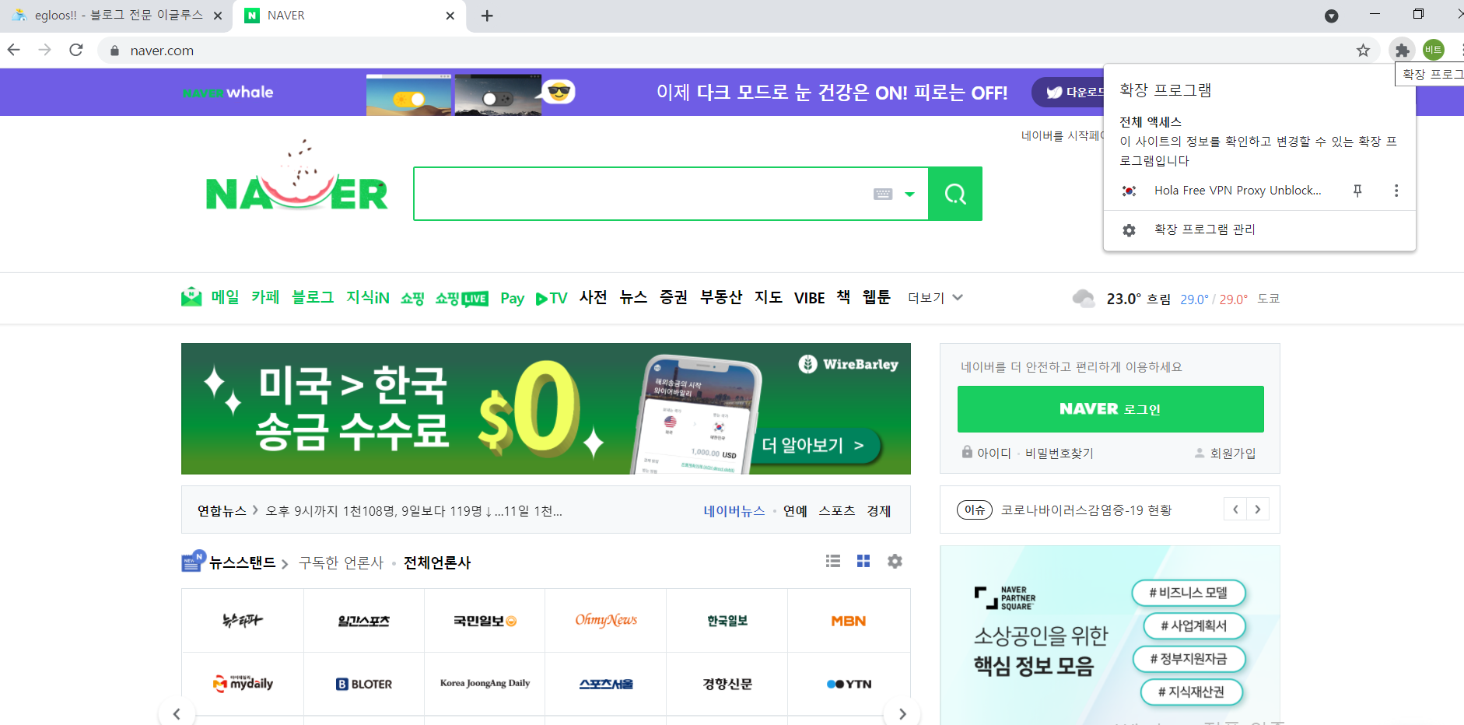Click the site lock icon in address bar
Screen dimensions: 1464x725
[114, 51]
